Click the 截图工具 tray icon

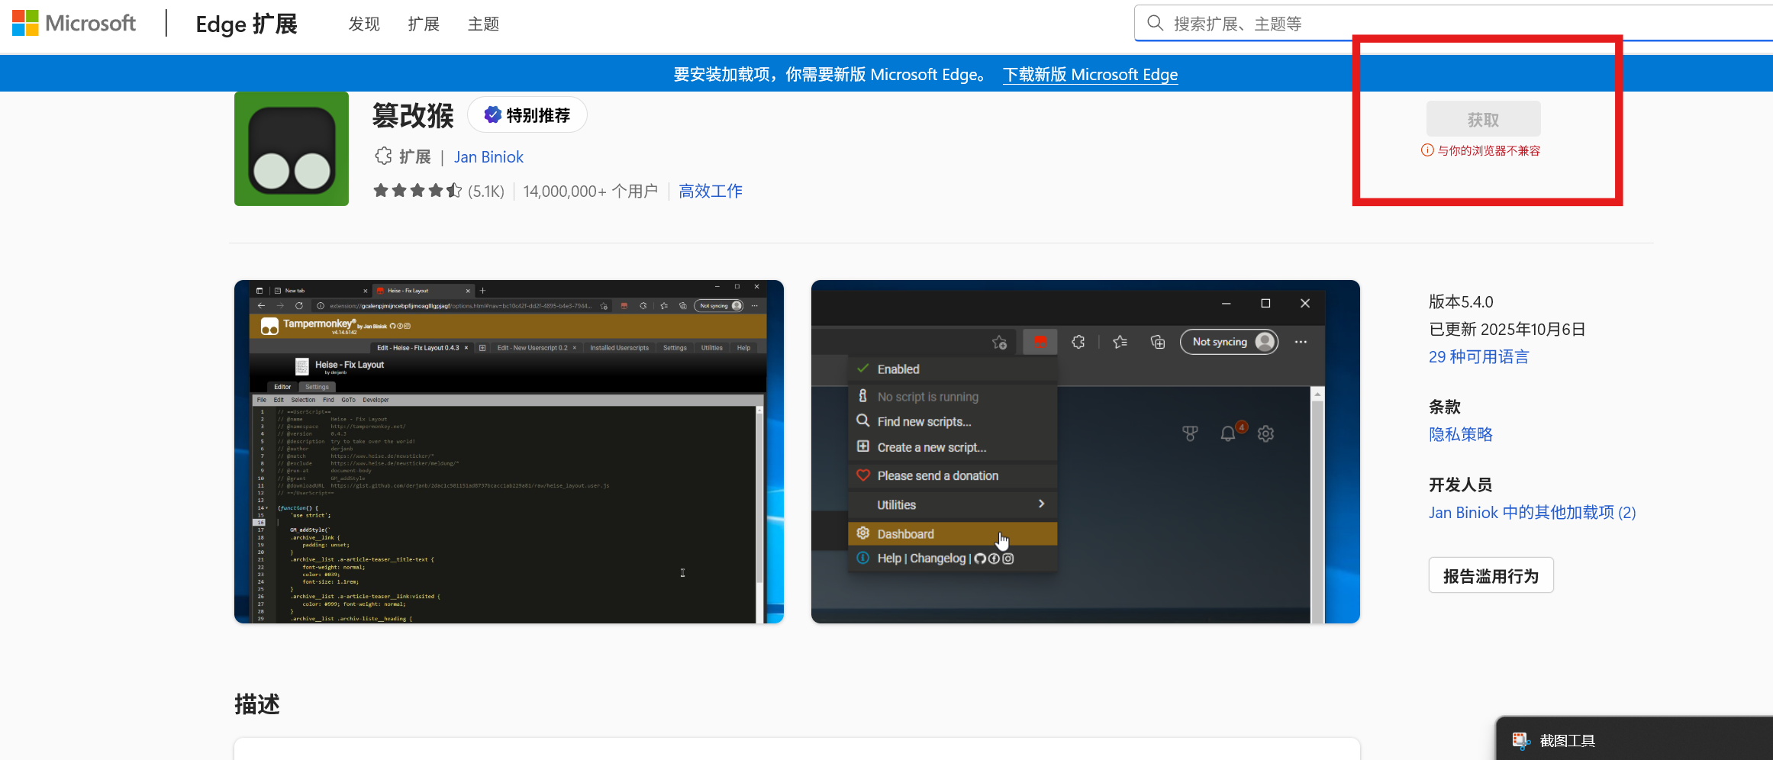1520,739
